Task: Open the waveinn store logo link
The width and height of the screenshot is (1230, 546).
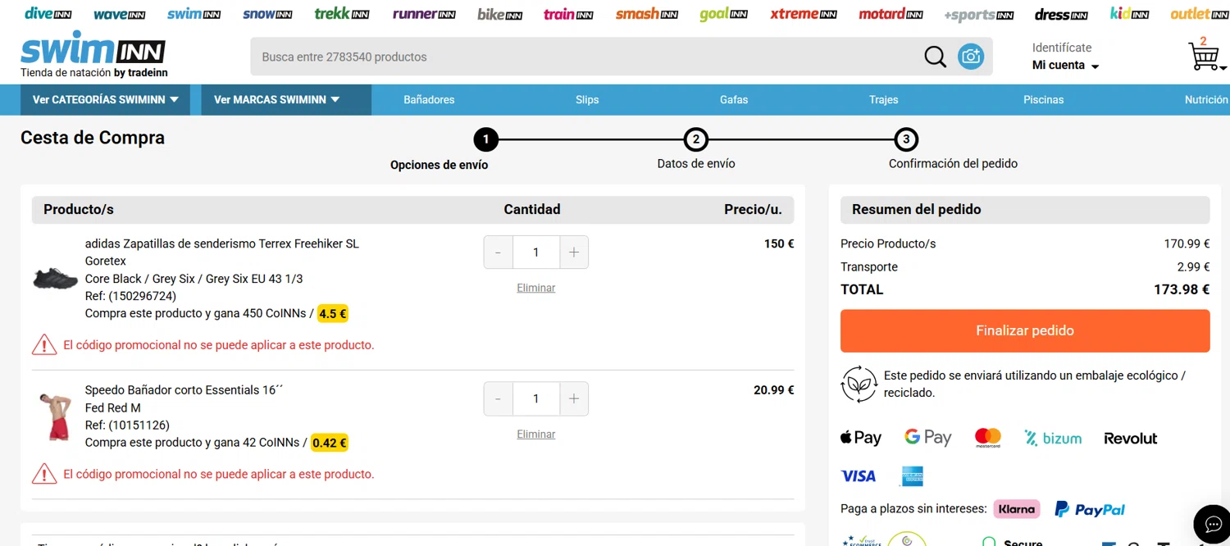Action: [x=120, y=14]
